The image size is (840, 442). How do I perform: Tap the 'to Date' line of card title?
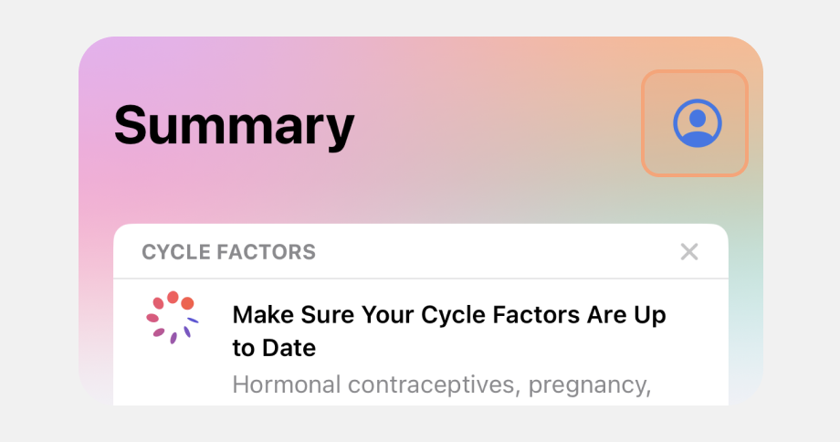(x=274, y=348)
